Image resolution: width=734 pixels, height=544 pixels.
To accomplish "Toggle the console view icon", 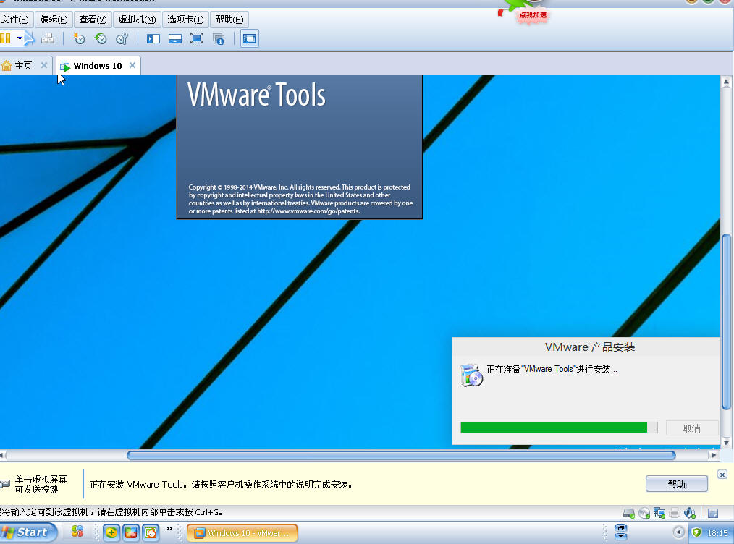I will click(250, 38).
